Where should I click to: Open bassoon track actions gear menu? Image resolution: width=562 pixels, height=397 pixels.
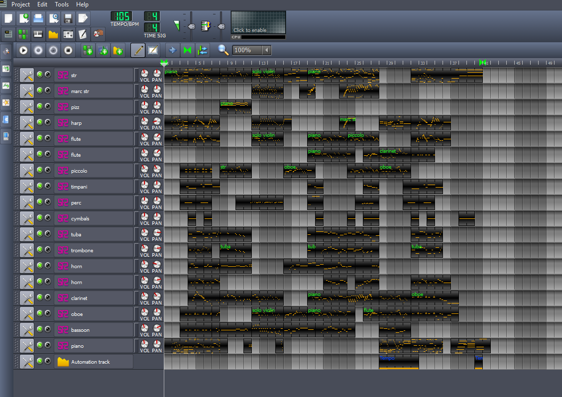click(27, 330)
